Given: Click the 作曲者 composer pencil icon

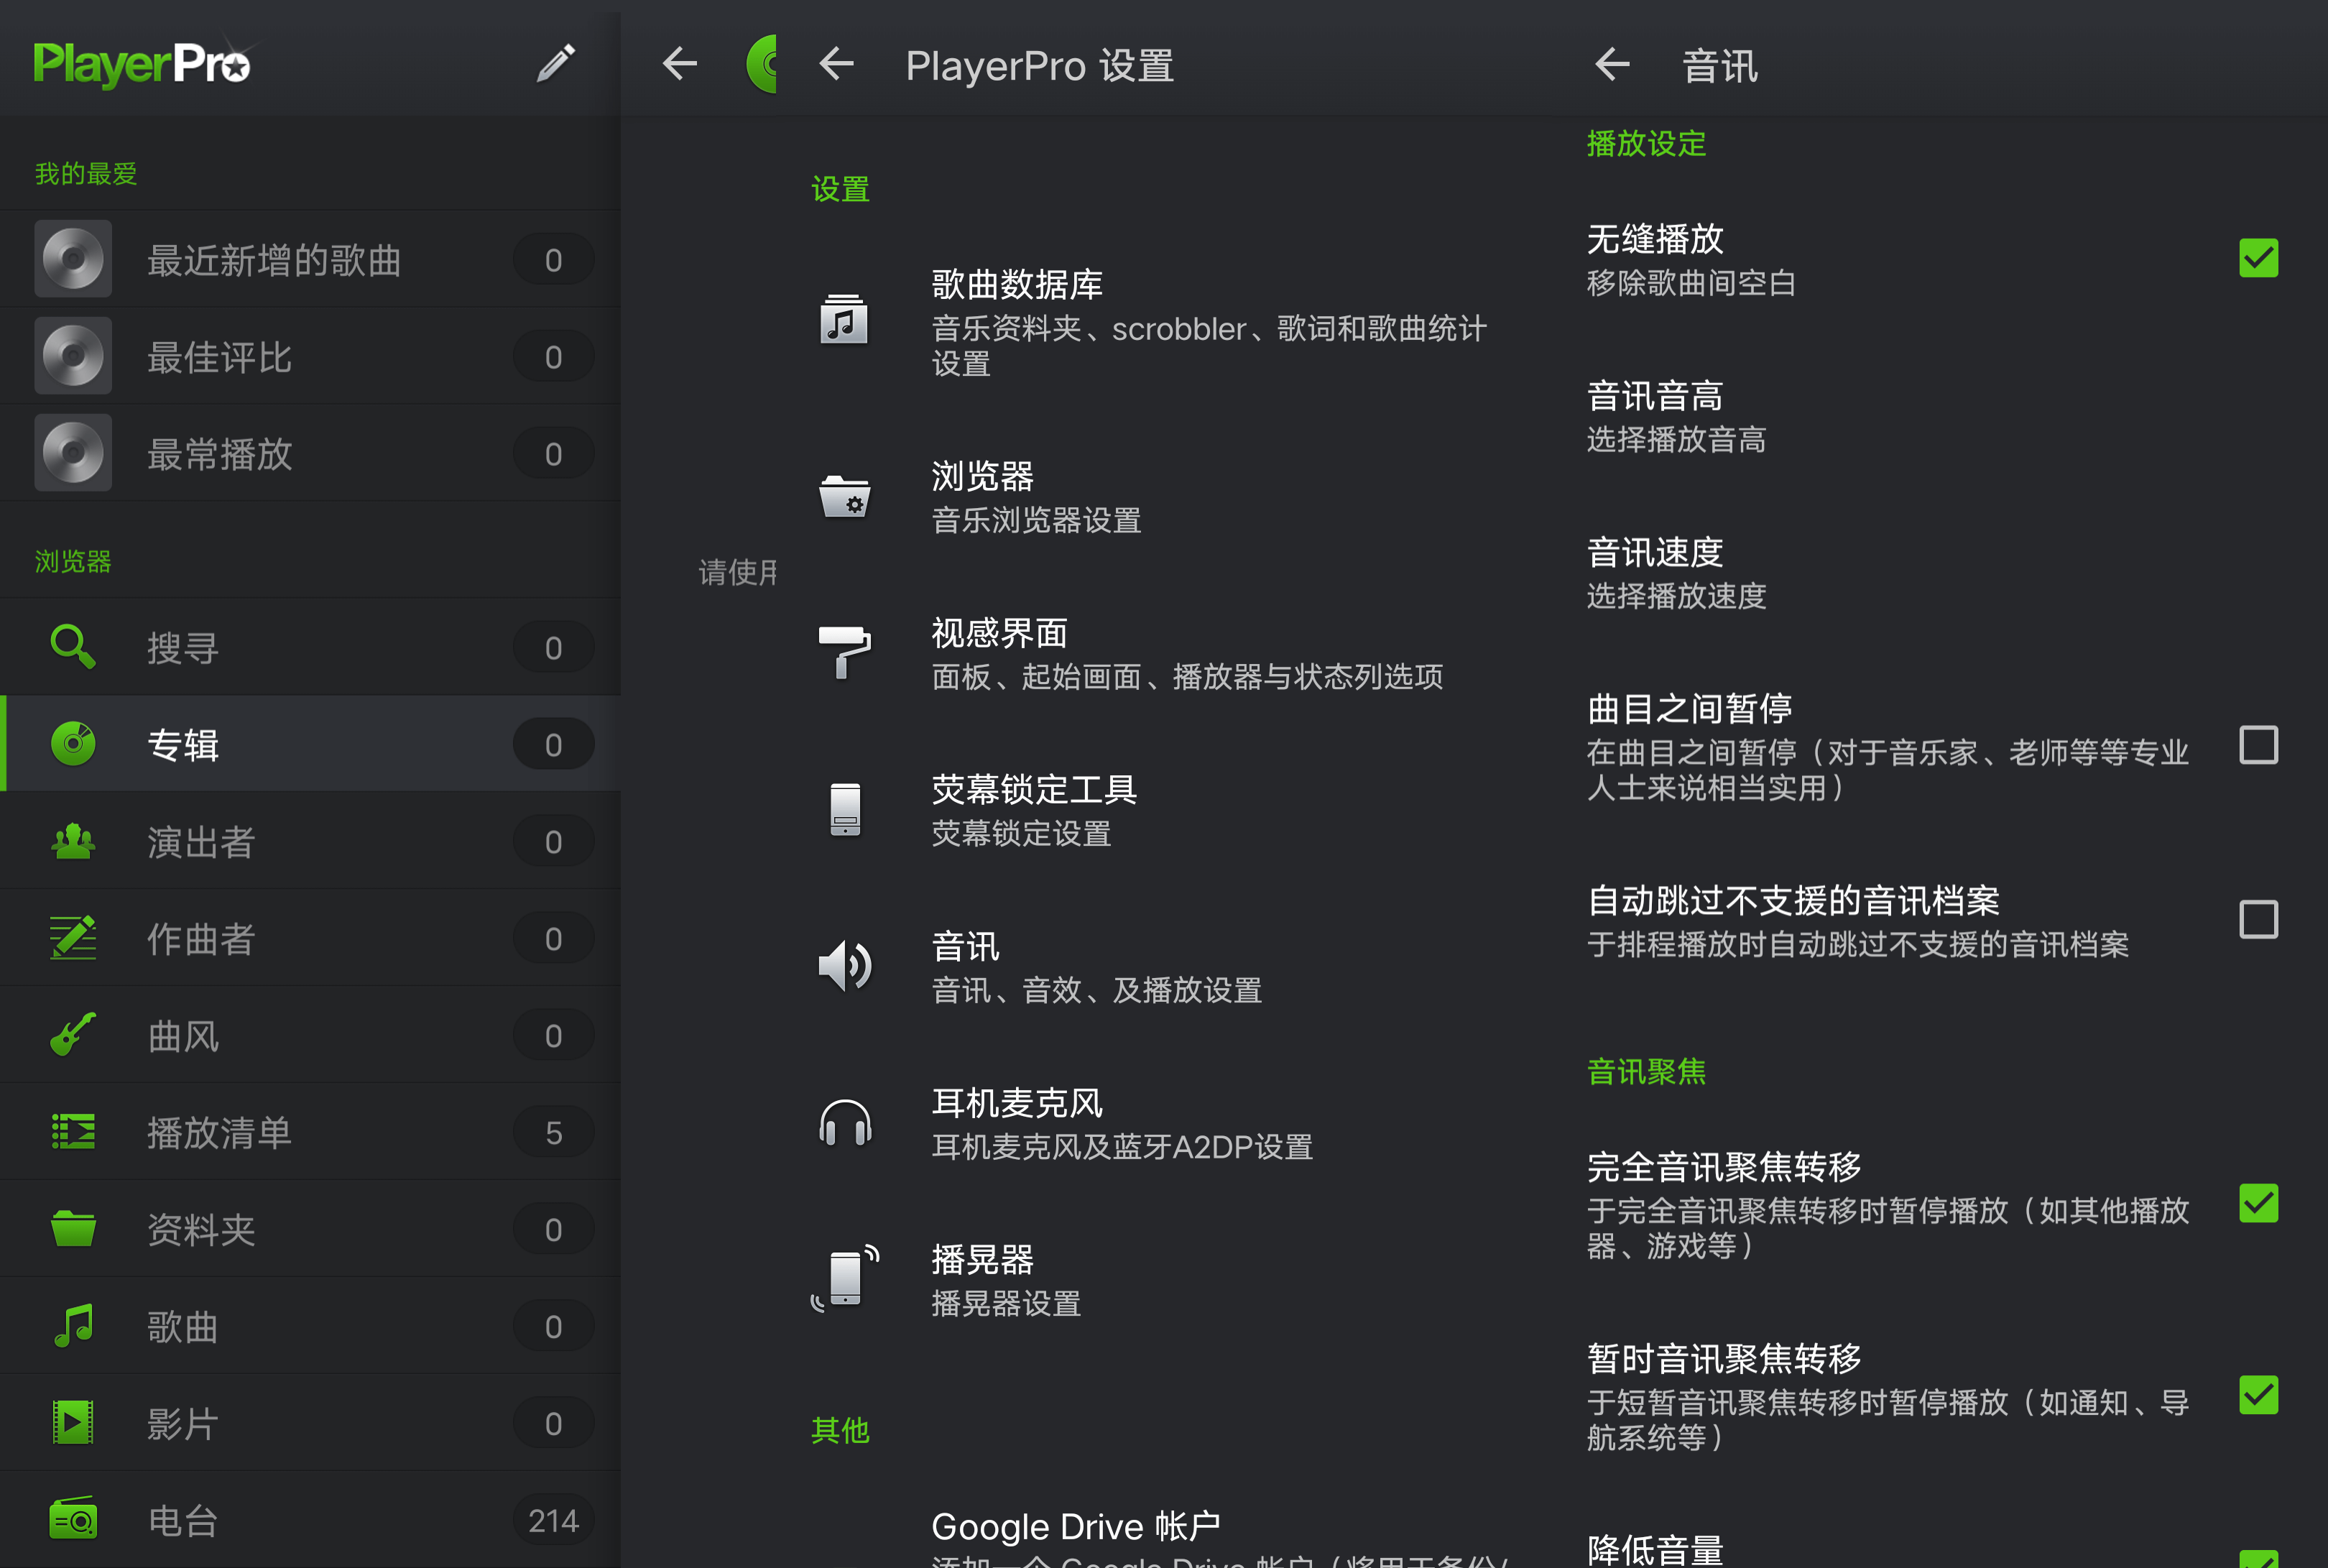Looking at the screenshot, I should coord(73,938).
